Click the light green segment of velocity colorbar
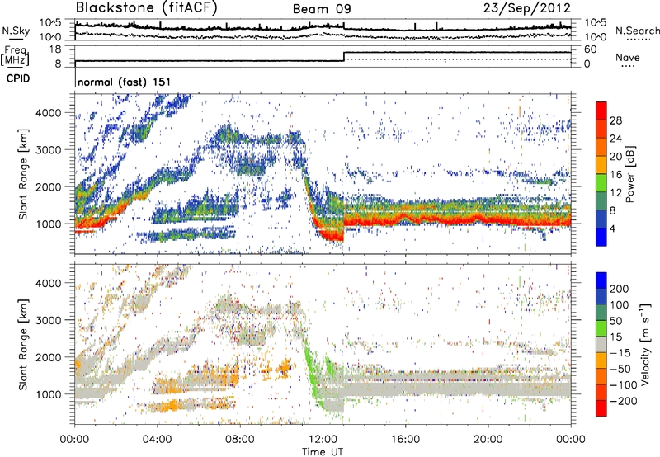The width and height of the screenshot is (660, 457). [x=601, y=328]
